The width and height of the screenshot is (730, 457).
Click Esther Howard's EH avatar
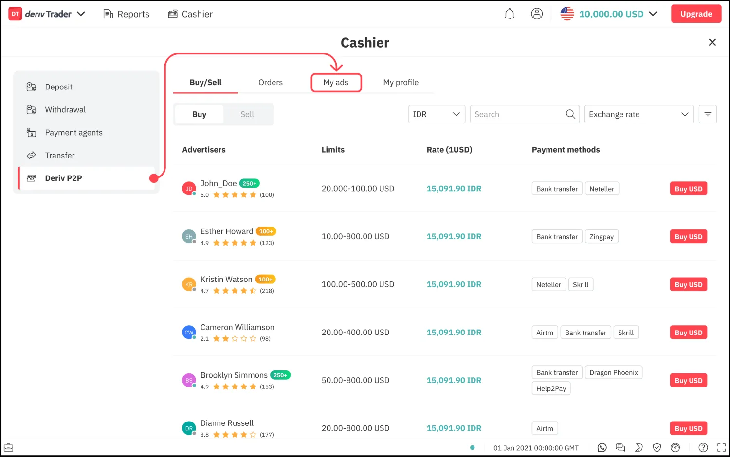coord(189,237)
